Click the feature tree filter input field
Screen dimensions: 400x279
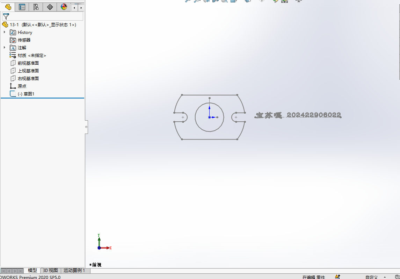(43, 16)
